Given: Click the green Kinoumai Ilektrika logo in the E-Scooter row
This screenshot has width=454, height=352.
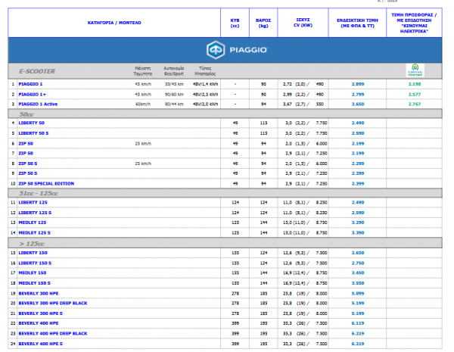Looking at the screenshot, I should pos(415,70).
